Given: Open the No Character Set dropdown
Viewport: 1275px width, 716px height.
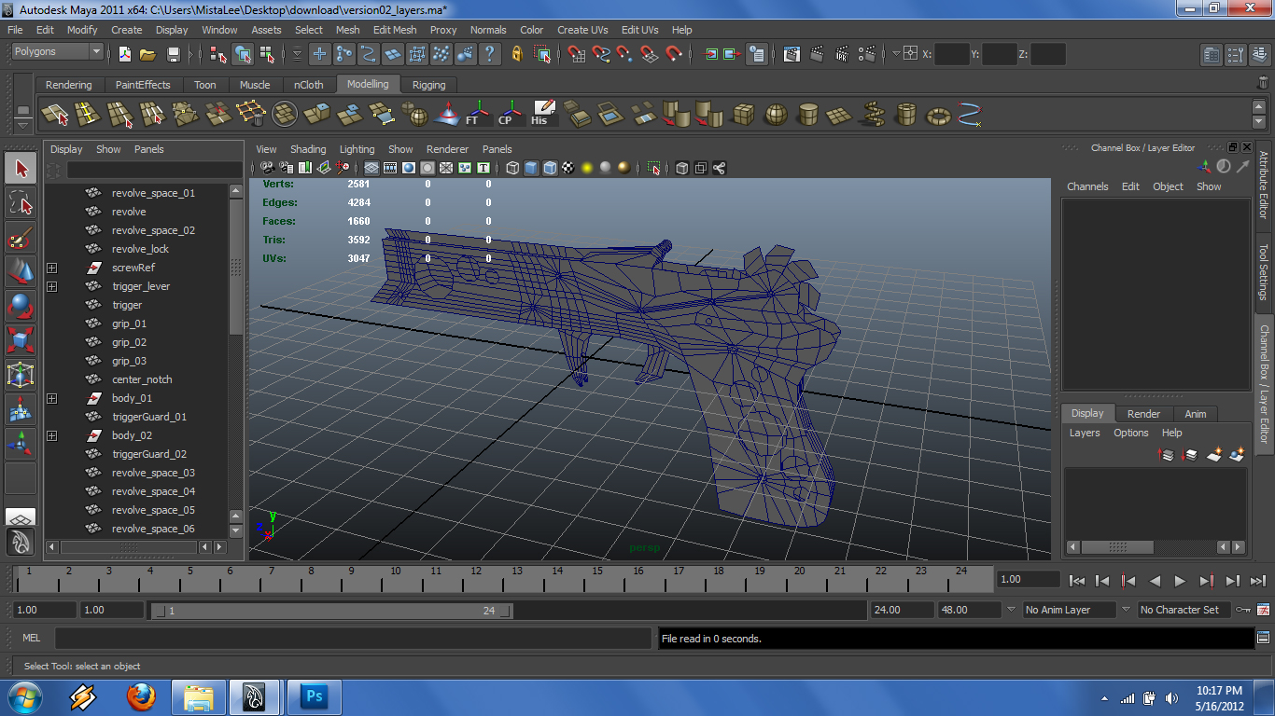Looking at the screenshot, I should point(1184,610).
